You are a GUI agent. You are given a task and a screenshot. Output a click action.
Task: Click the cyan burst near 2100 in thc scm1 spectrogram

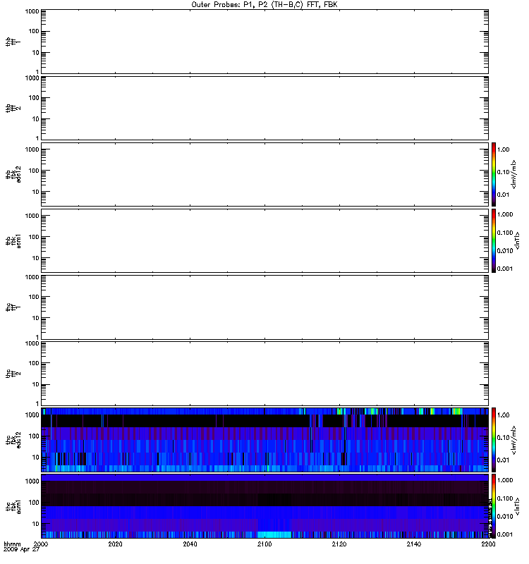point(274,534)
